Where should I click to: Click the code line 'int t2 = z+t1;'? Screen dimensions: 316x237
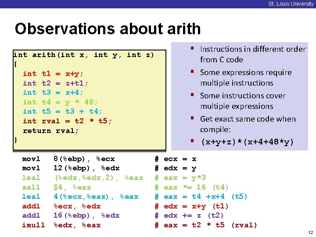pyautogui.click(x=55, y=83)
